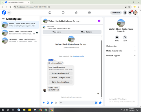
Task: Click the 'Hi, is this available?' message
Action: pyautogui.click(x=56, y=63)
